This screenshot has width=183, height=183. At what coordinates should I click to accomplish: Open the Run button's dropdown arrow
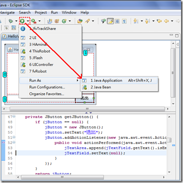(x=28, y=21)
